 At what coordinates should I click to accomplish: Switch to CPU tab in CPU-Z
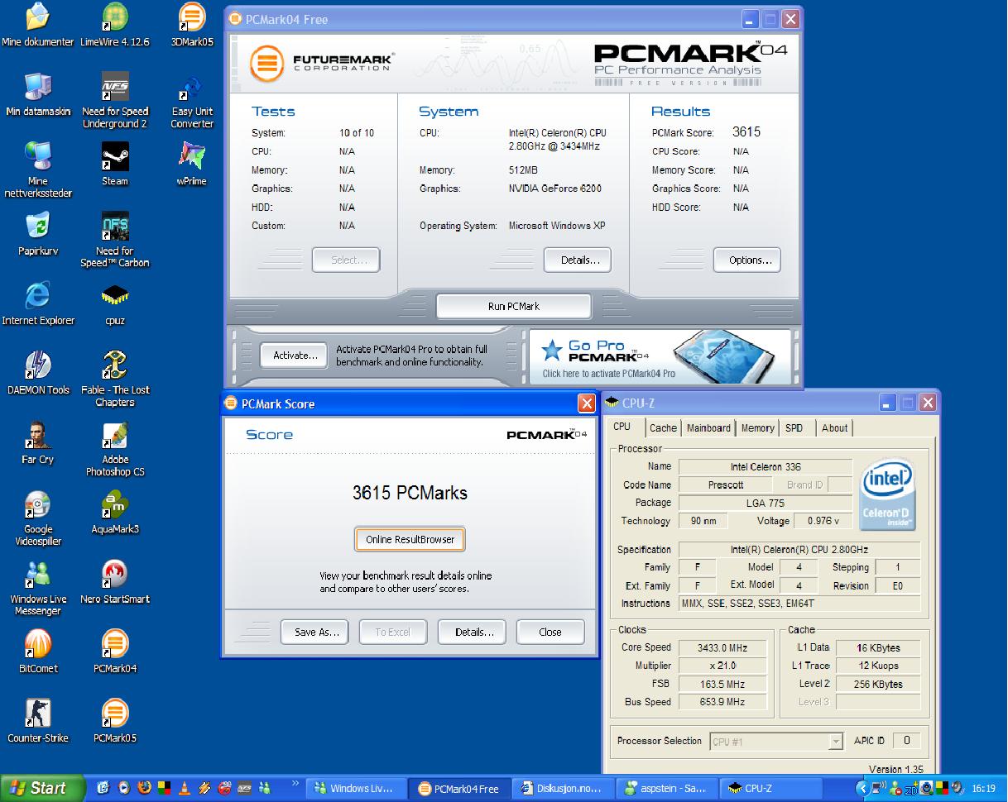(622, 427)
